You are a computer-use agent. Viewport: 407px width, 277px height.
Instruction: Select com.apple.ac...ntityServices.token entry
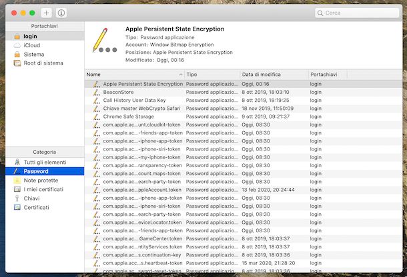click(244, 247)
